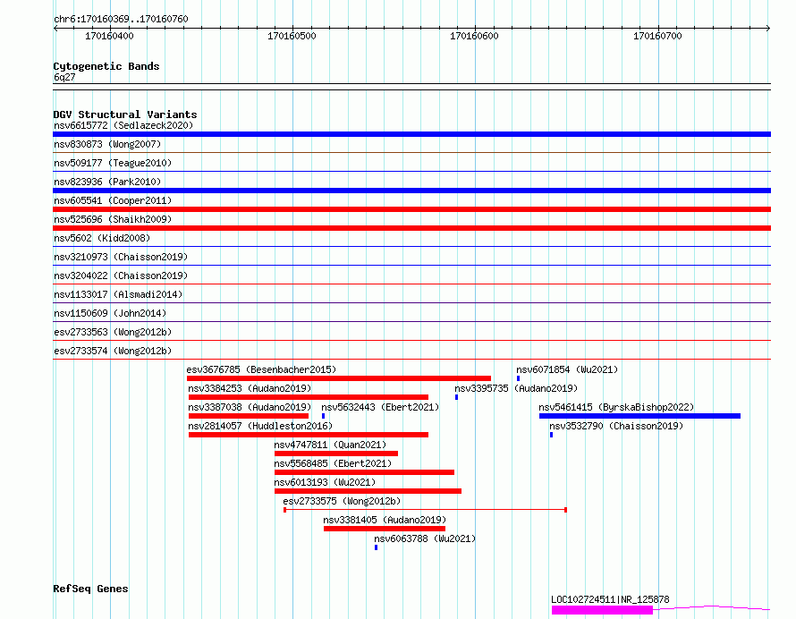Viewport: 796px width, 619px height.
Task: Click the 170160600 ruler position
Action: 474,36
